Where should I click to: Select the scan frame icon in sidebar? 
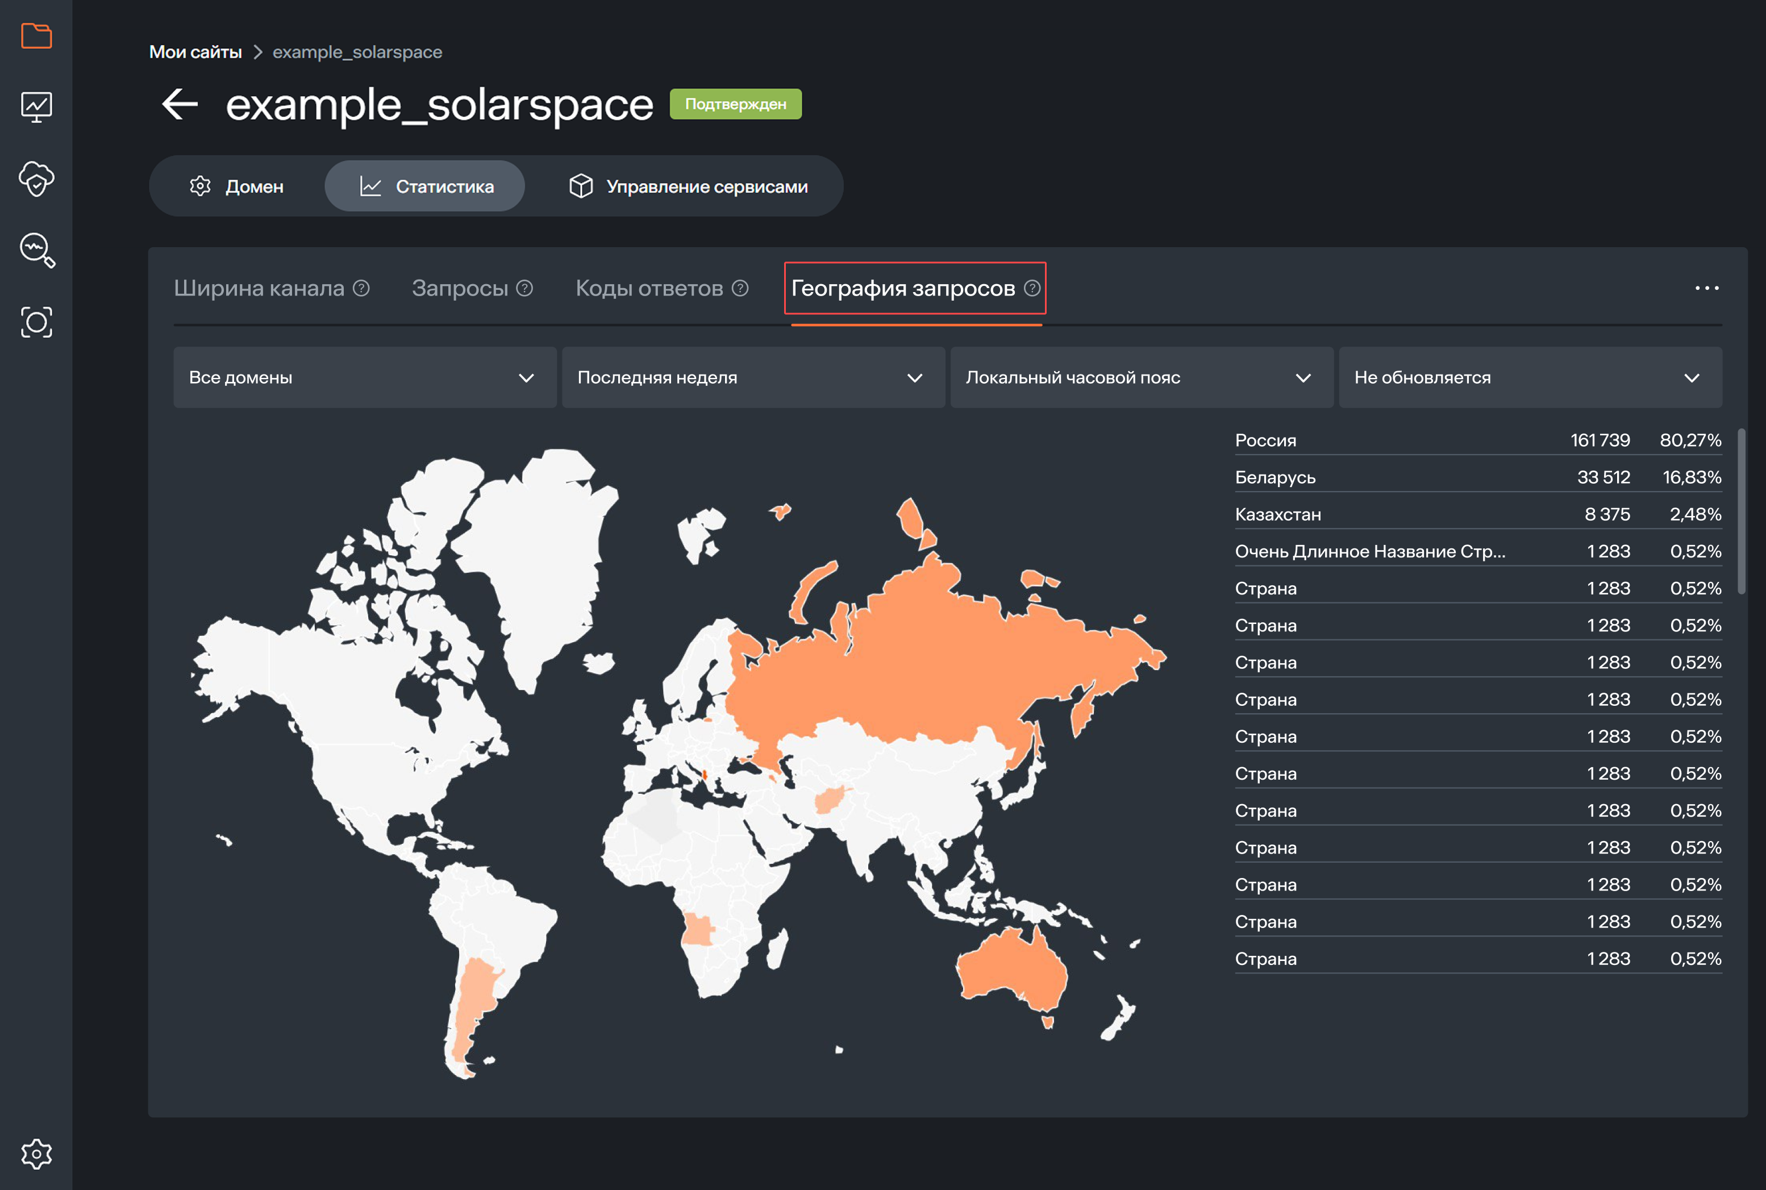(x=36, y=322)
